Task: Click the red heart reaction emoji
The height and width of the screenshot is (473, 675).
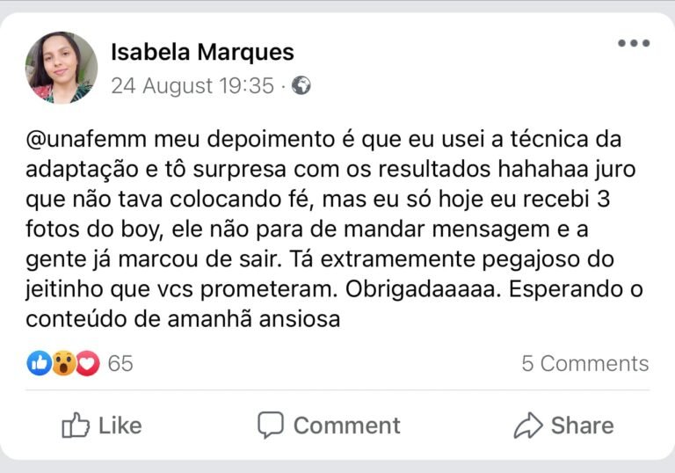Action: click(x=87, y=363)
